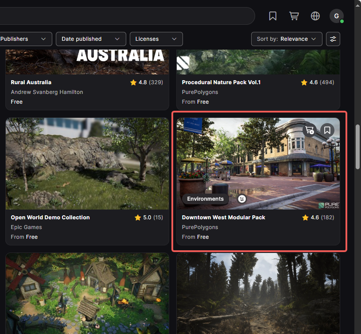The width and height of the screenshot is (361, 334).
Task: Bookmark the Downtown West Modular Pack card
Action: [x=327, y=131]
